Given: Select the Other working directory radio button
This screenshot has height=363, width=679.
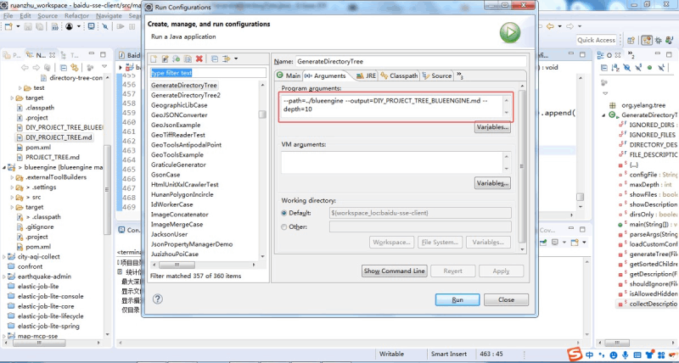Looking at the screenshot, I should pyautogui.click(x=284, y=226).
